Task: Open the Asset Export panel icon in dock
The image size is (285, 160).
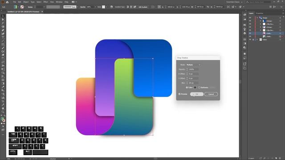Action: point(244,64)
